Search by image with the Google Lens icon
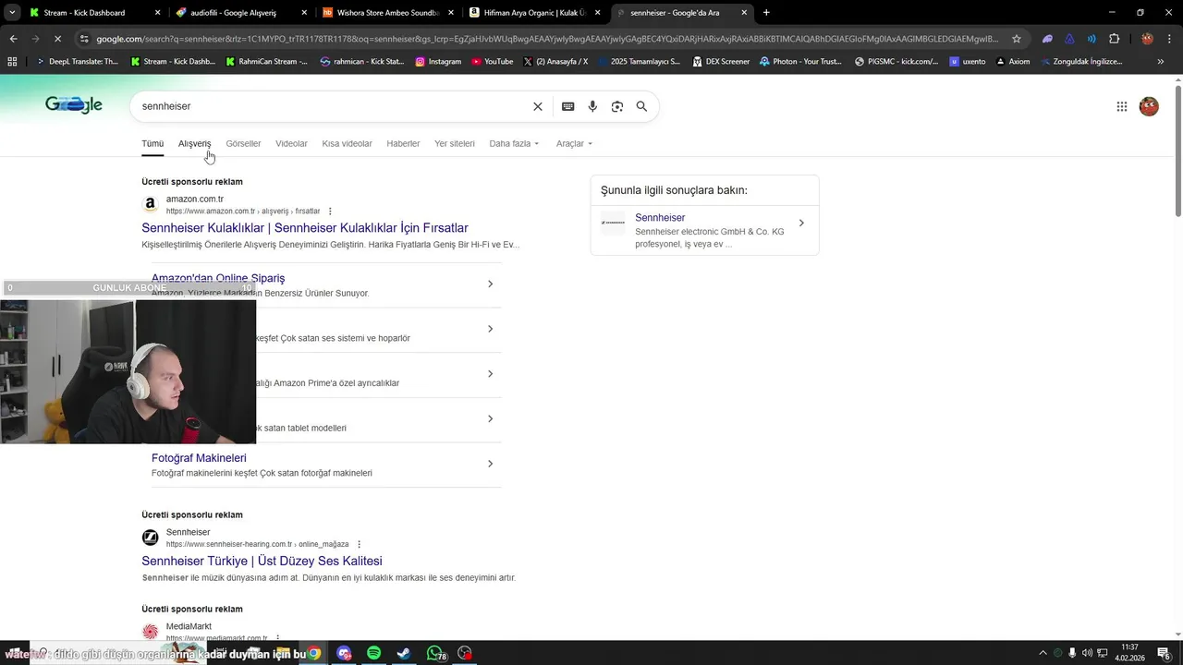Screen dimensions: 1183x665 [617, 106]
